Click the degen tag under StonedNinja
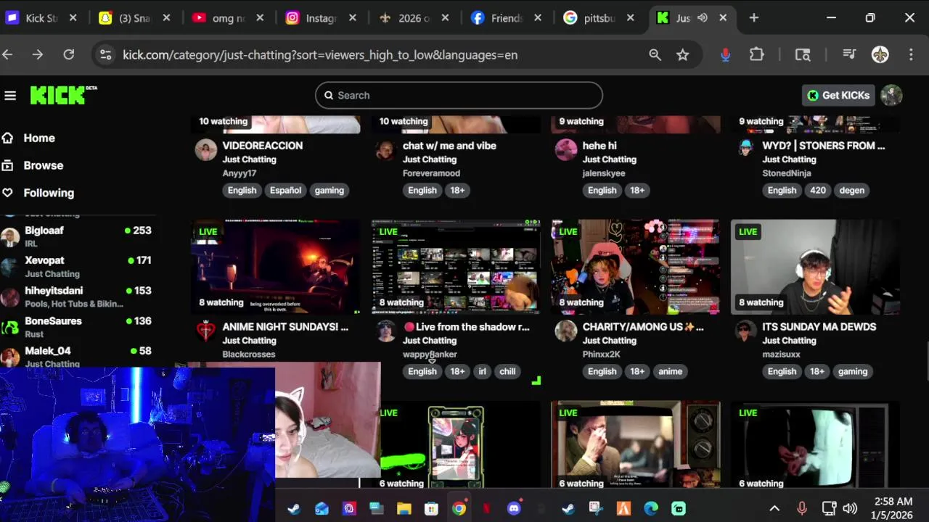The image size is (929, 522). [x=852, y=190]
